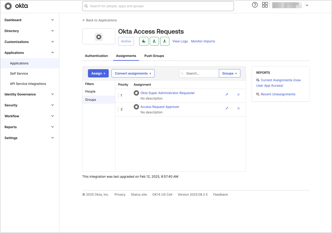This screenshot has width=332, height=233.
Task: Click drag handle for priority 1 row
Action: point(118,96)
